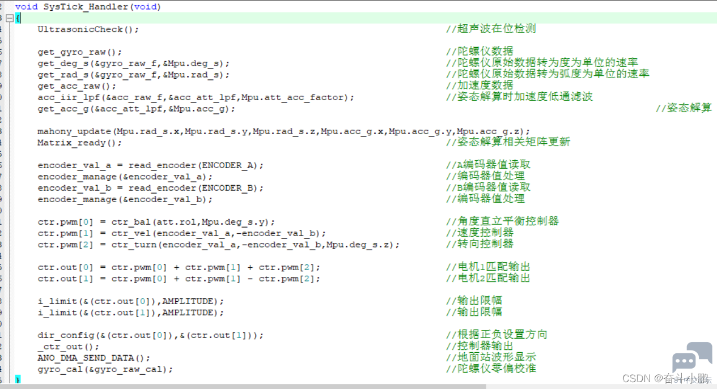Viewport: 717px width, 389px height.
Task: Click the '//陀螺仪原始数据转为度为单位的速率' comment
Action: coord(542,63)
